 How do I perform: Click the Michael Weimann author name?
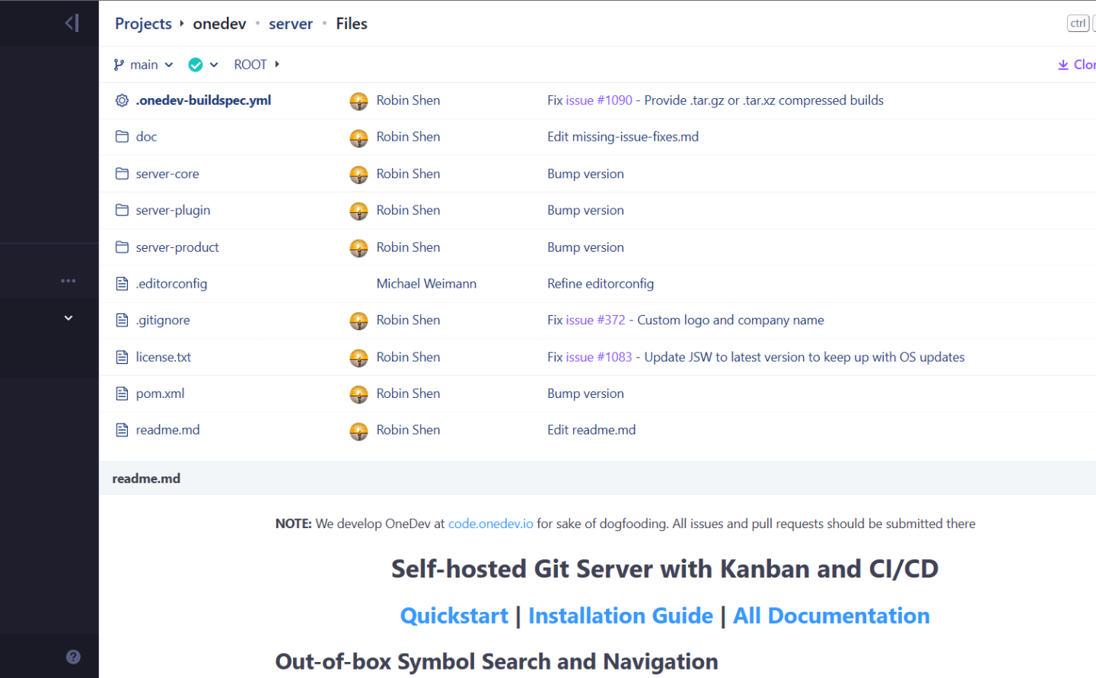426,284
